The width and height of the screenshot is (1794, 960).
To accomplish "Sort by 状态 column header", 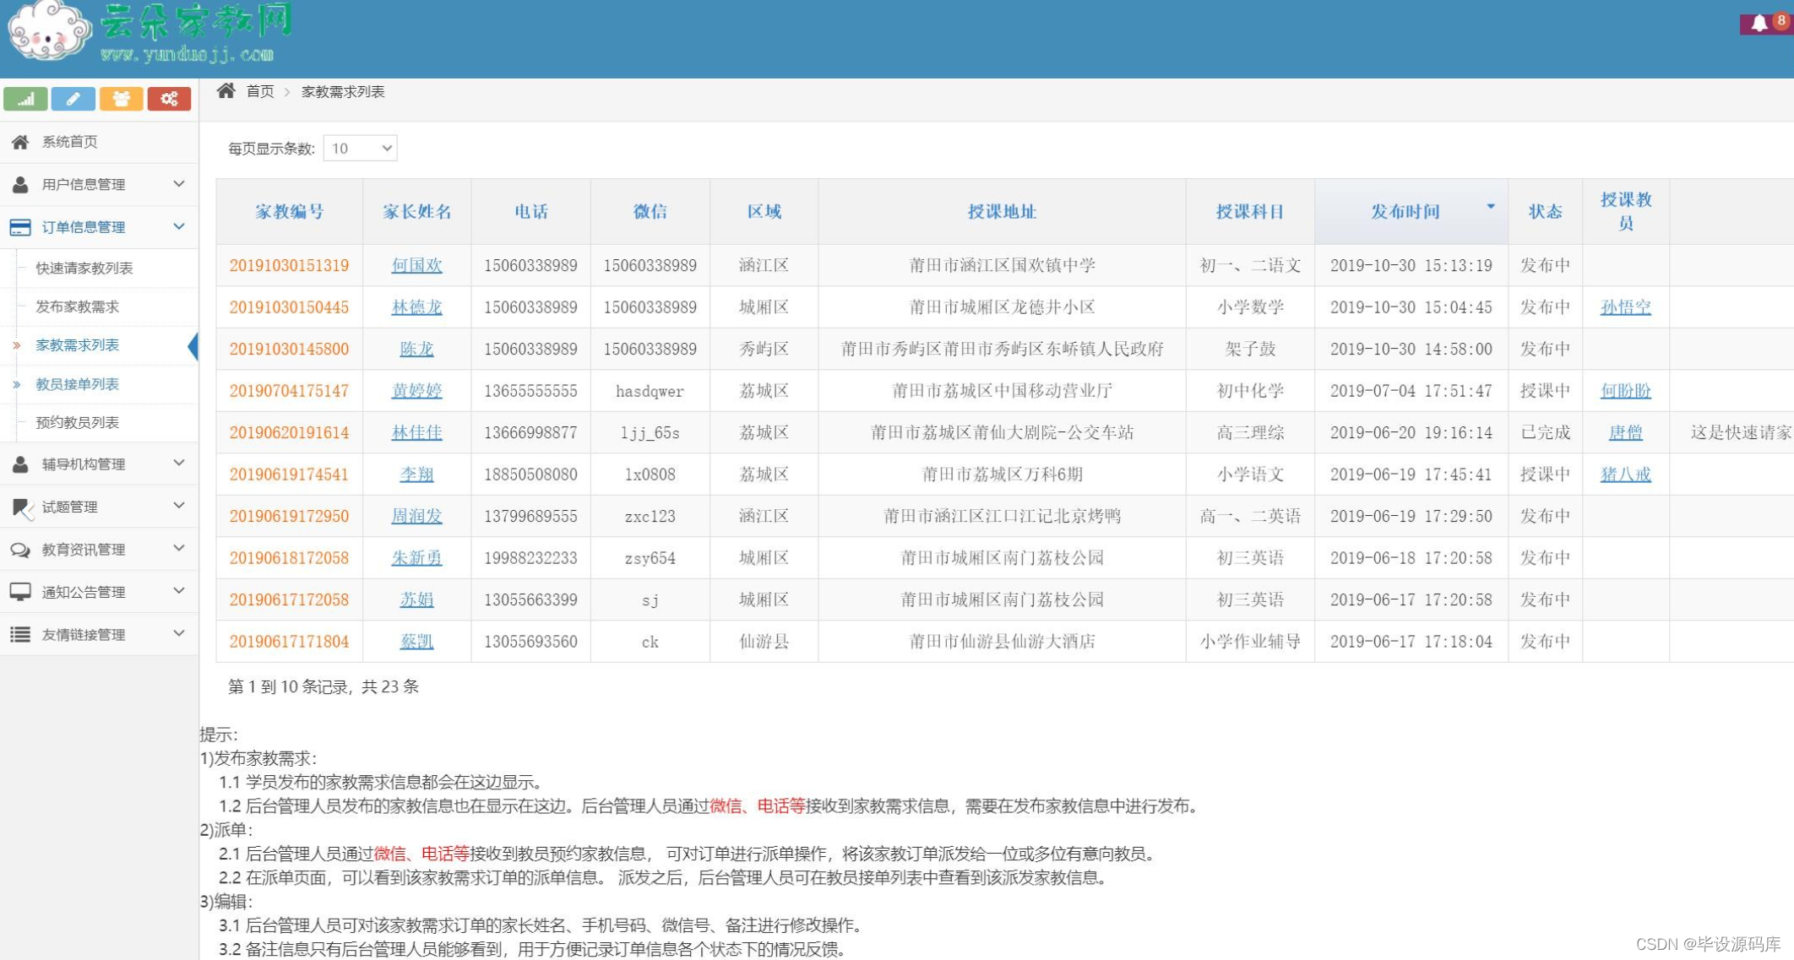I will (1545, 212).
